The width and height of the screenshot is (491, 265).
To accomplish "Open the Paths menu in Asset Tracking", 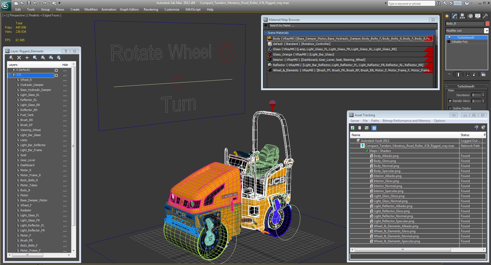I will pos(375,121).
